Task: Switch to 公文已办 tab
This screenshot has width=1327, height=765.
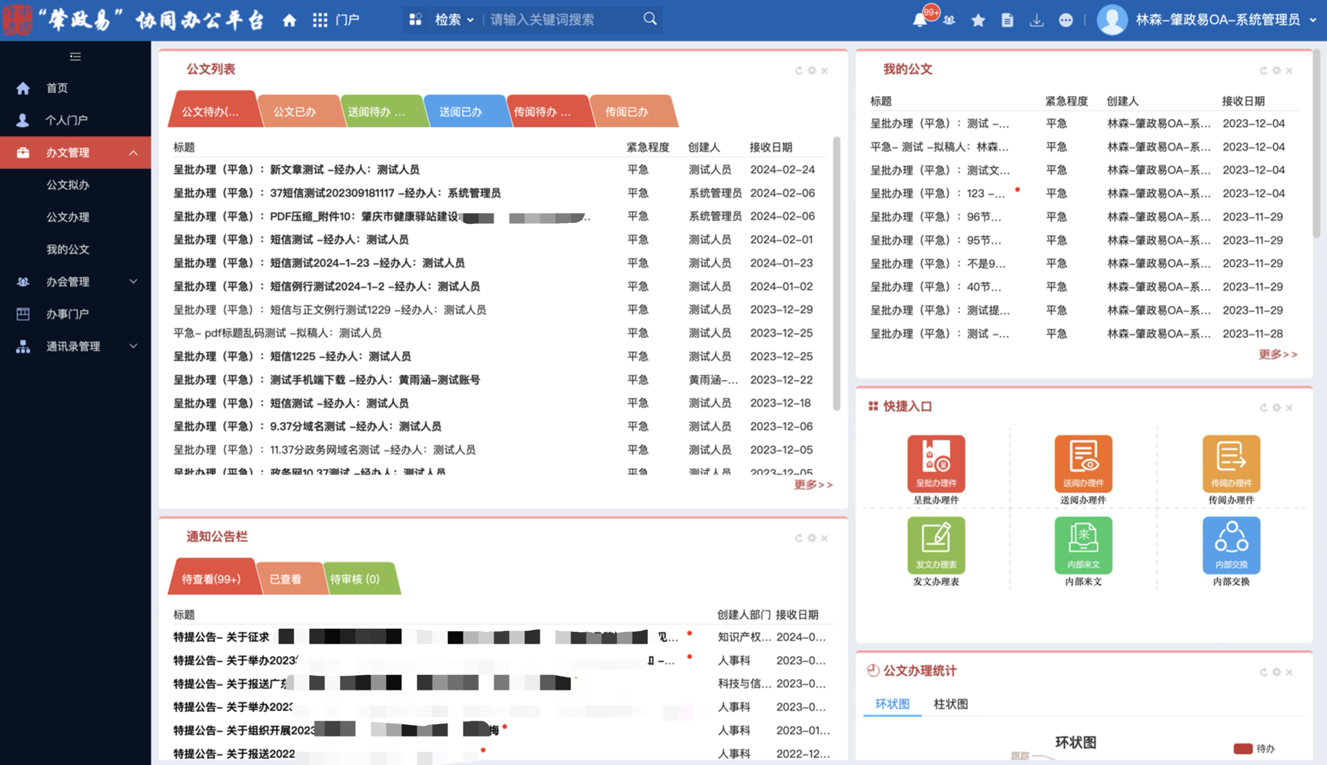Action: 295,111
